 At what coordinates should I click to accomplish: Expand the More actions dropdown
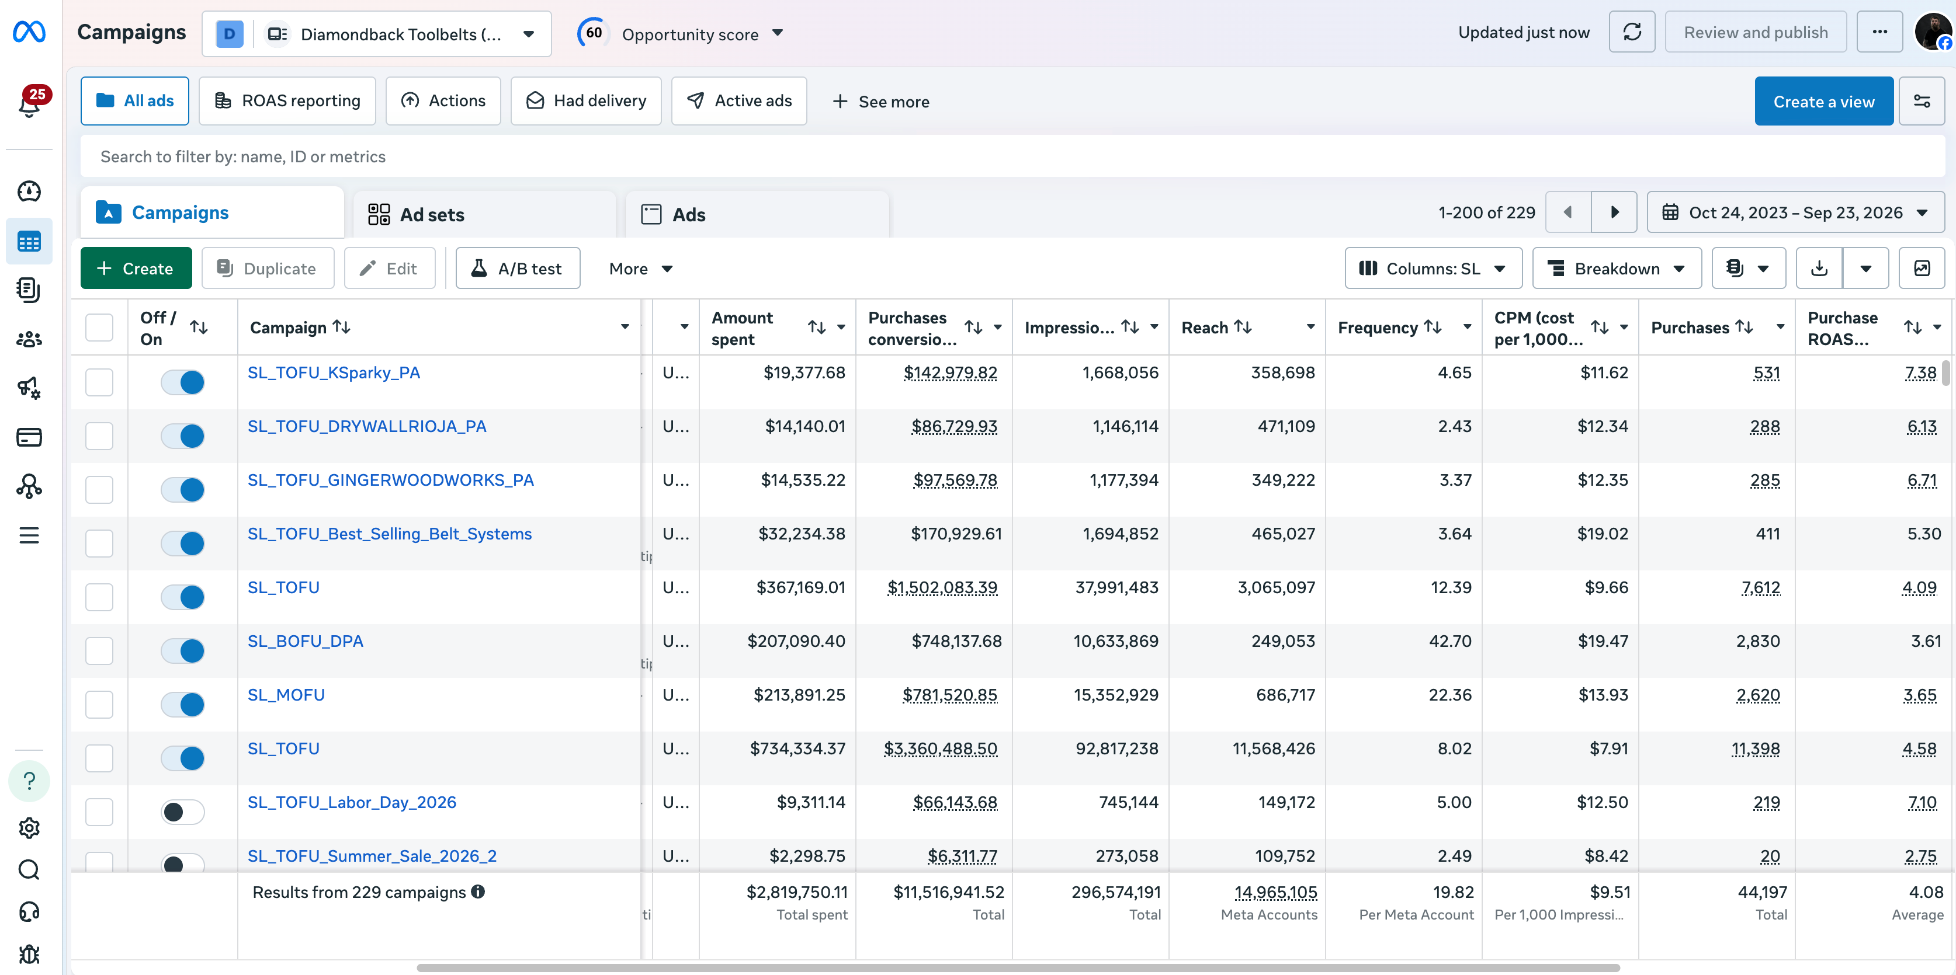[x=640, y=268]
